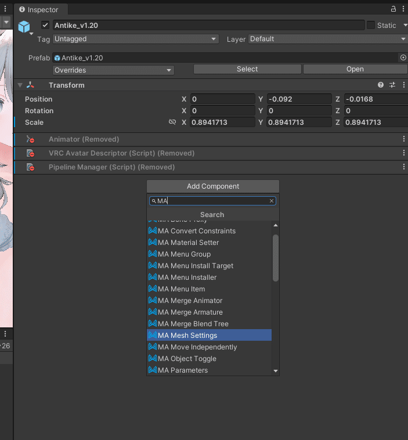This screenshot has height=440, width=408.
Task: Open the Static flags dropdown arrow
Action: [405, 26]
